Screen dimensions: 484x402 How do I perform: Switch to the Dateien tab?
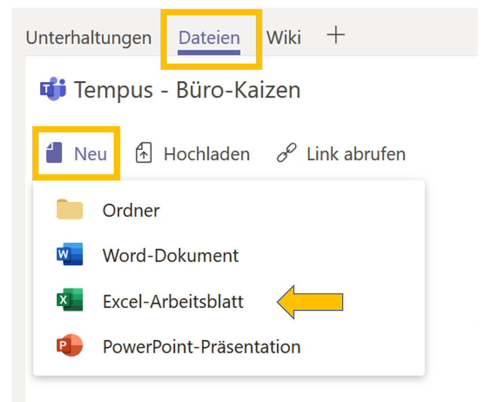coord(209,38)
